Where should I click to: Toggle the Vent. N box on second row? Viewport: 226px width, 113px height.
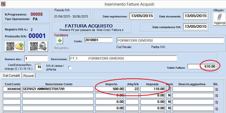click(169, 95)
